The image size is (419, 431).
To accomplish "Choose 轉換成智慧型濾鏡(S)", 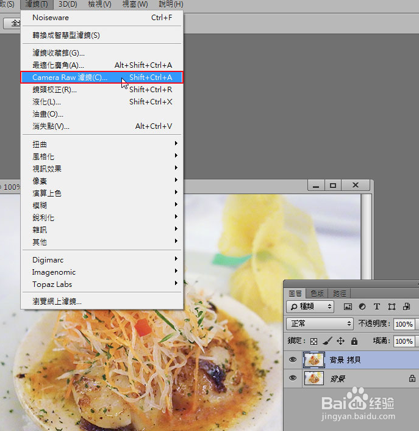I will point(102,35).
